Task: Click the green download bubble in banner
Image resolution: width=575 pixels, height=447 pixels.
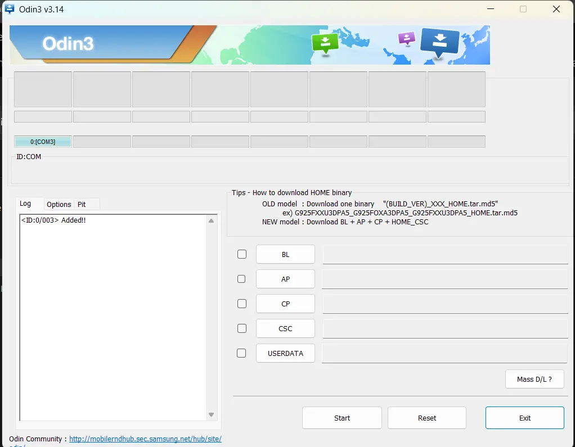Action: [325, 44]
